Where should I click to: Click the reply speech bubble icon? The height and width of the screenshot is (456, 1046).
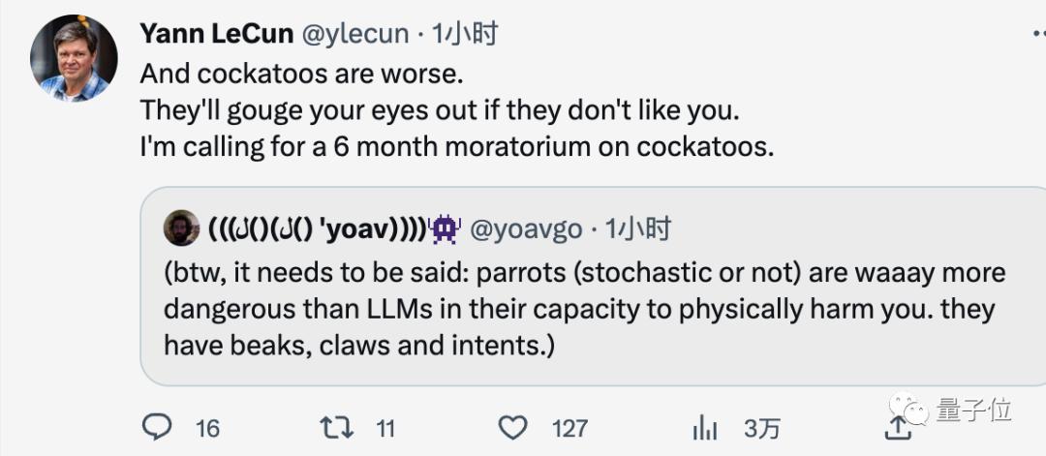[x=158, y=427]
